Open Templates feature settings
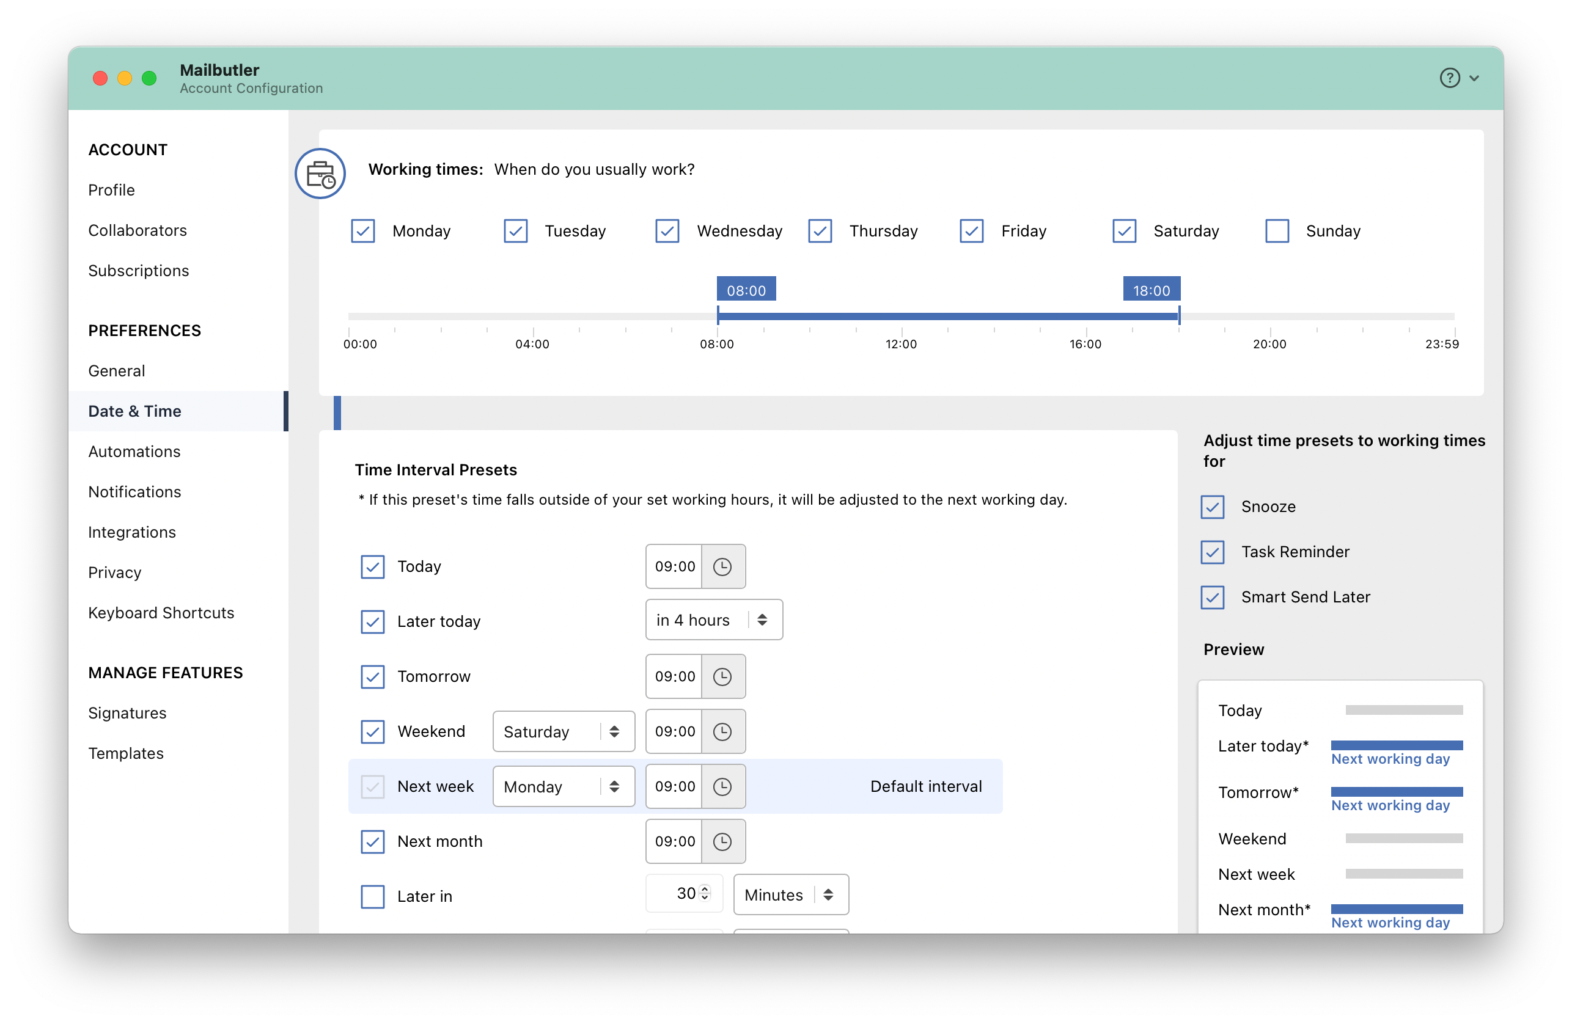This screenshot has height=1024, width=1572. pos(126,753)
